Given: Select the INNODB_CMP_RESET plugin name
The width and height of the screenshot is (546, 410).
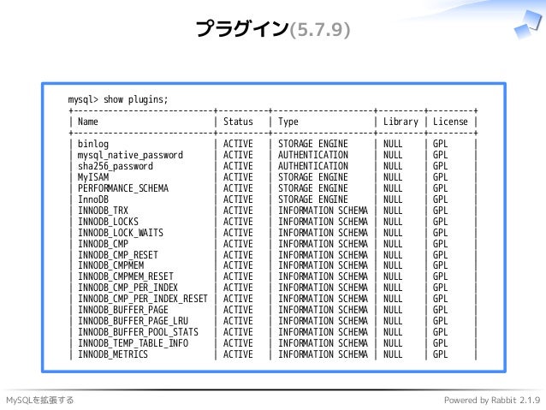Looking at the screenshot, I should 118,255.
